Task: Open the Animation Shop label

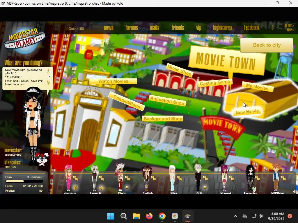Action: [167, 100]
